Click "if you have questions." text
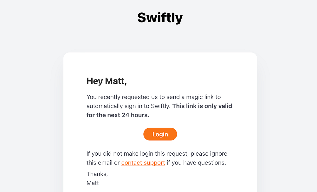Image resolution: width=317 pixels, height=192 pixels. click(x=196, y=163)
